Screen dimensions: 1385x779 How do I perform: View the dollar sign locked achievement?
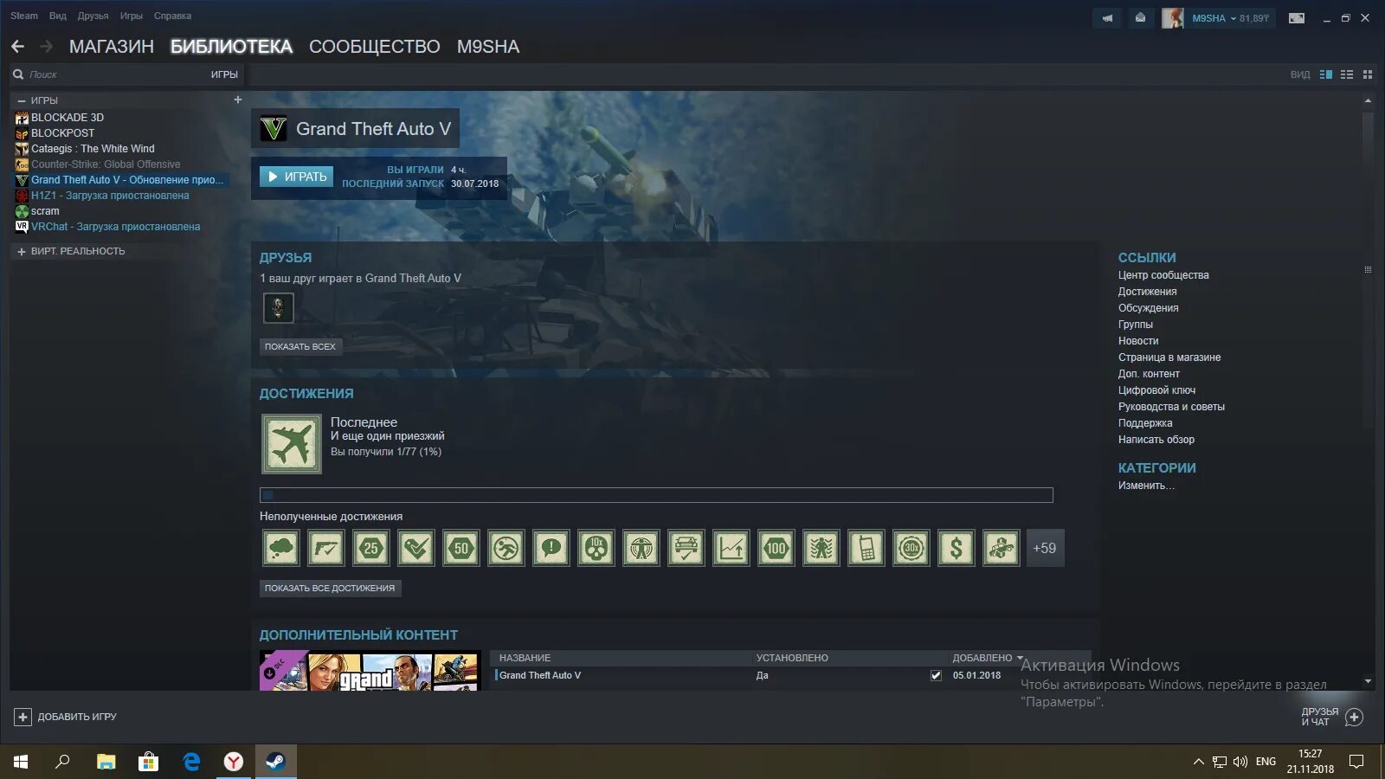coord(957,548)
